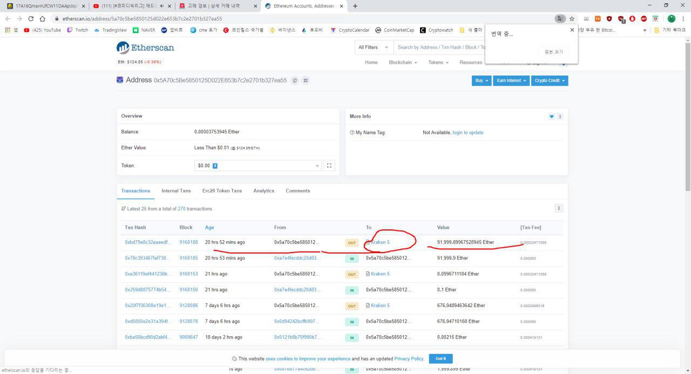Image resolution: width=691 pixels, height=374 pixels.
Task: Click the AdBlock extension icon
Action: [x=643, y=18]
